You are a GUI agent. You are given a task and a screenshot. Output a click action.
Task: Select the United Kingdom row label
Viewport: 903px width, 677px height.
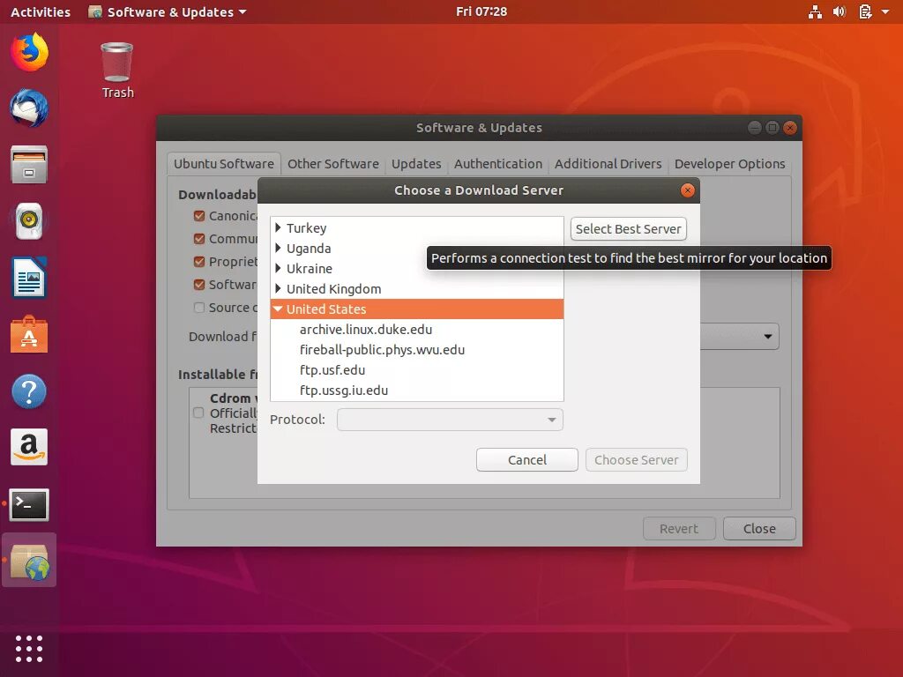[x=334, y=289]
